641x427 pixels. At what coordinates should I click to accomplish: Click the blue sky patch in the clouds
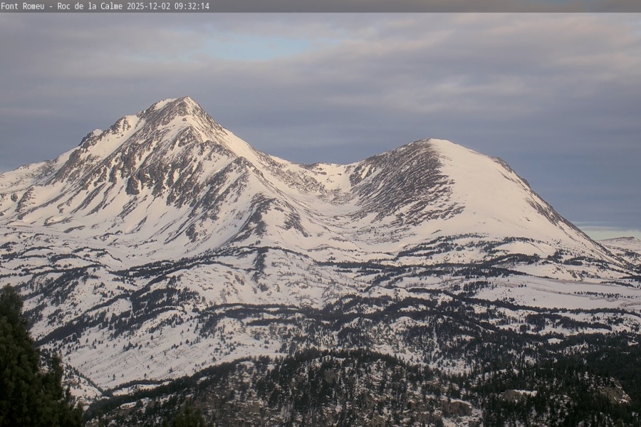tap(256, 48)
